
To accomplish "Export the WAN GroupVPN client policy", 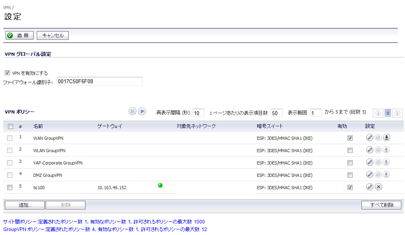I will 386,137.
